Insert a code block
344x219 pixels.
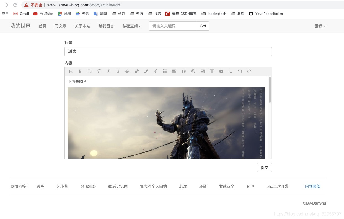231,71
